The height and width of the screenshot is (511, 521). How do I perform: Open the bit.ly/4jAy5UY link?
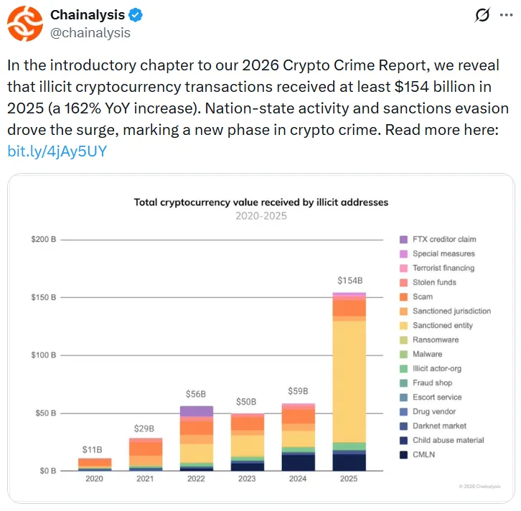pyautogui.click(x=56, y=151)
